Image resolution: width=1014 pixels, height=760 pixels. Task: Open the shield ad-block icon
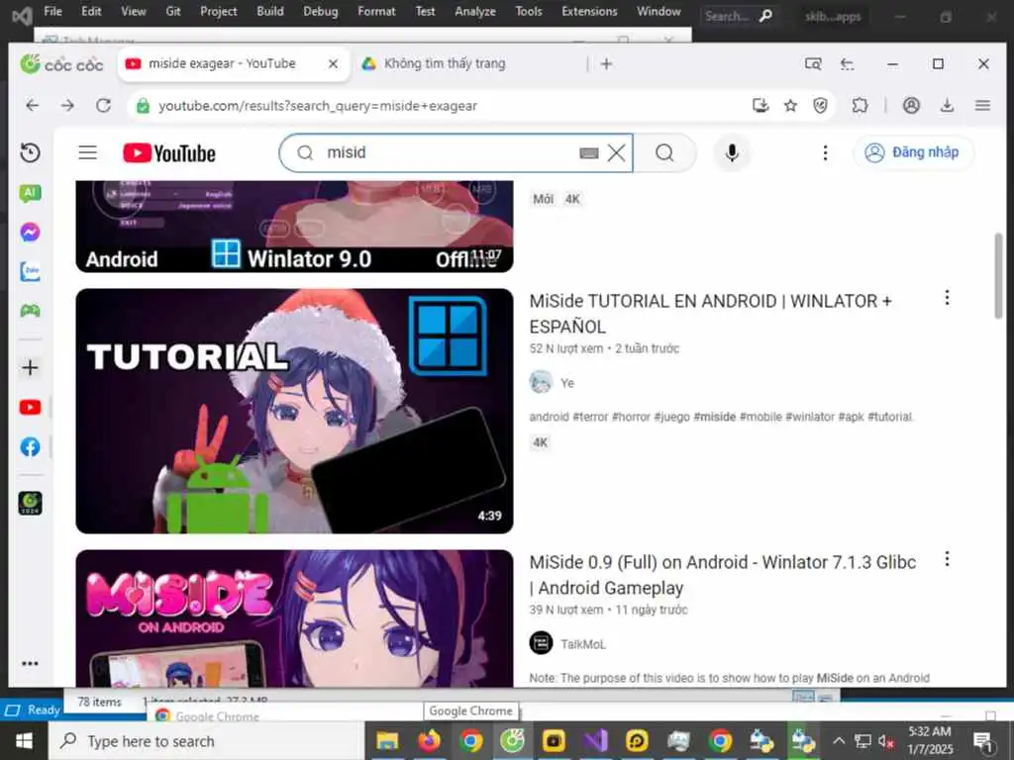820,105
